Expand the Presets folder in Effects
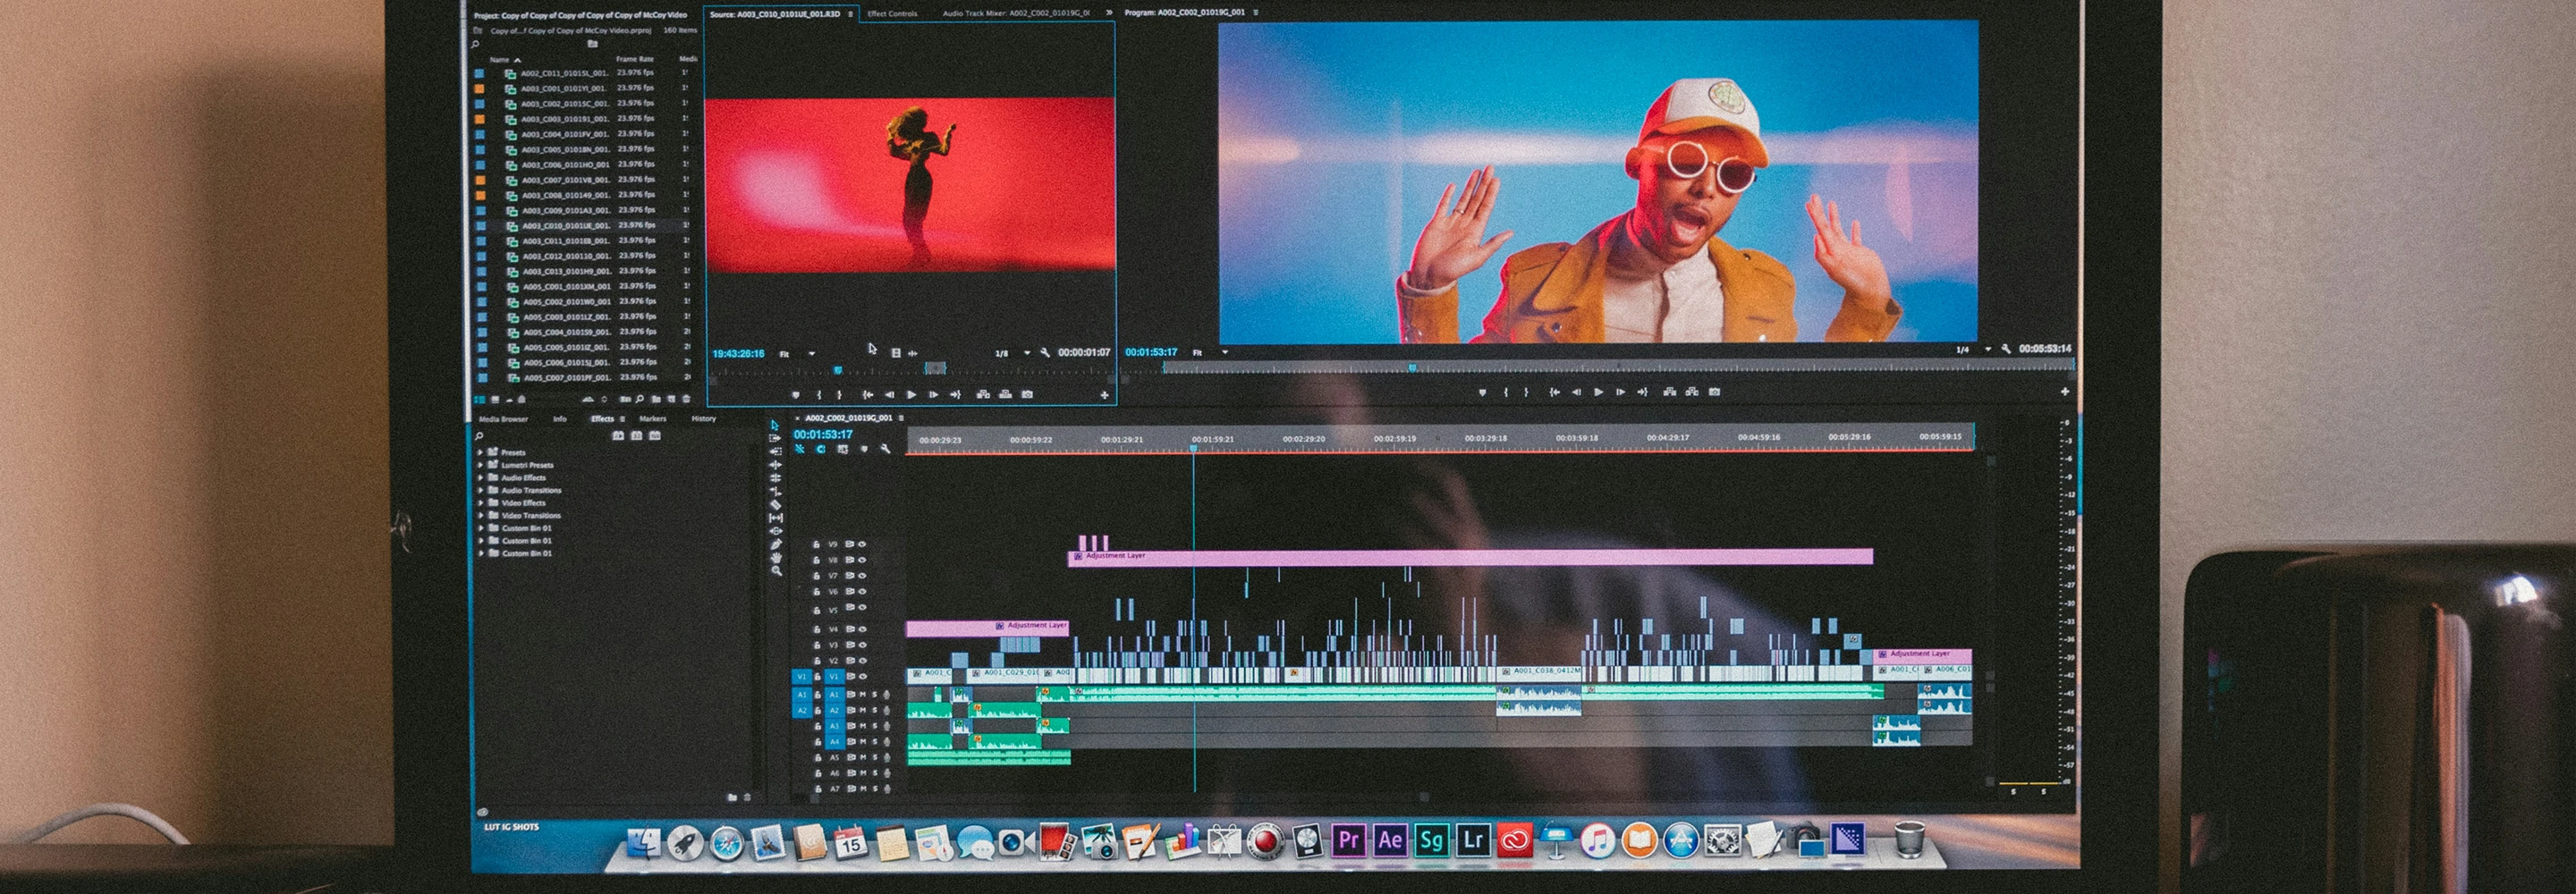The width and height of the screenshot is (2576, 894). (x=480, y=453)
